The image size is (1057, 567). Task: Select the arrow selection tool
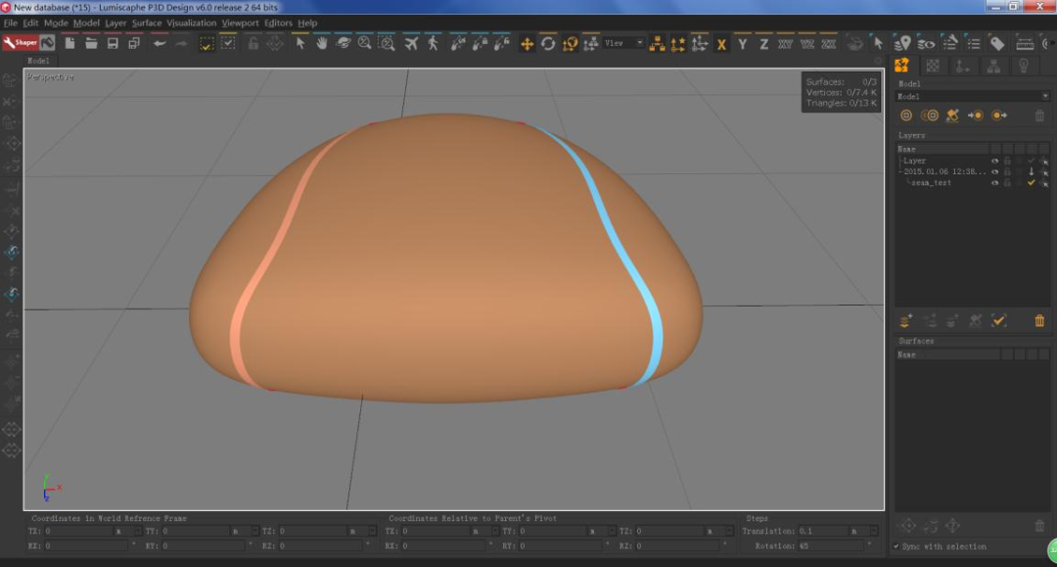point(300,43)
